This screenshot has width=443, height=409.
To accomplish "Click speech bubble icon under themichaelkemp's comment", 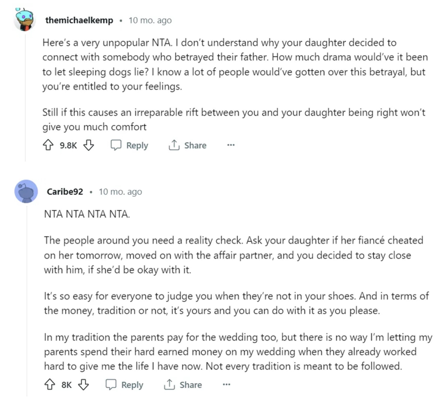I will [x=116, y=145].
